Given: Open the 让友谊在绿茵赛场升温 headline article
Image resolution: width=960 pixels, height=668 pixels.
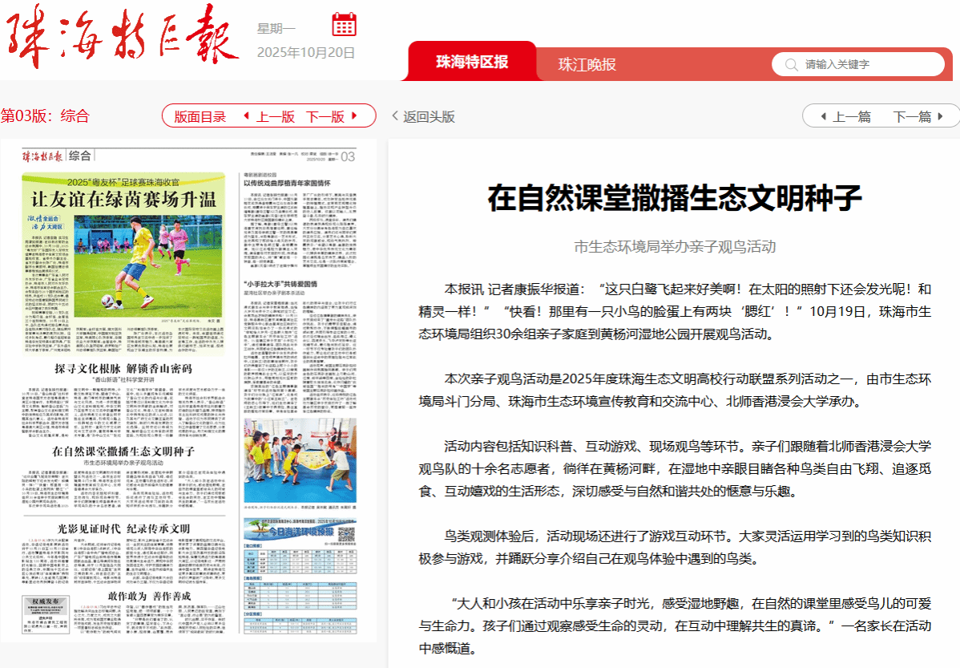Looking at the screenshot, I should click(123, 199).
